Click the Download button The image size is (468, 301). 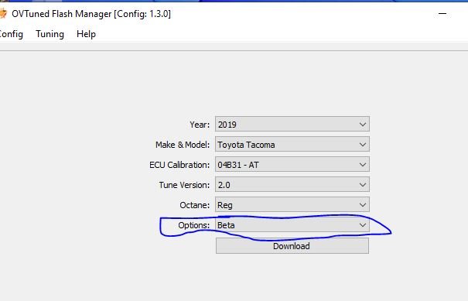(x=292, y=246)
